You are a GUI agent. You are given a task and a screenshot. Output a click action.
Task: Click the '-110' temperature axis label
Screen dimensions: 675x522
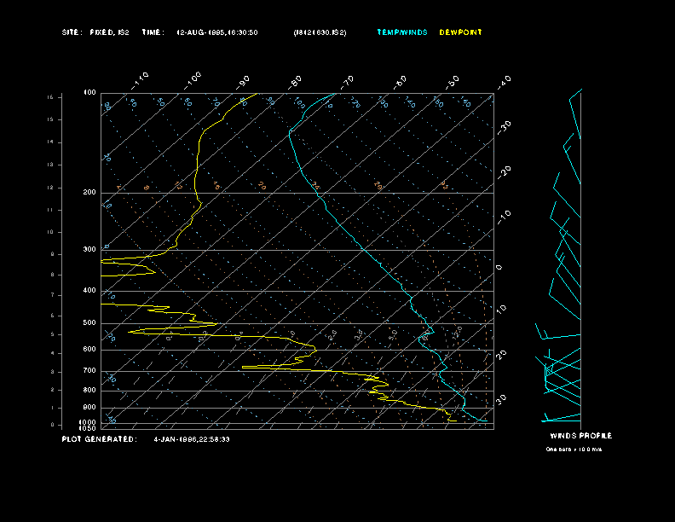point(140,81)
